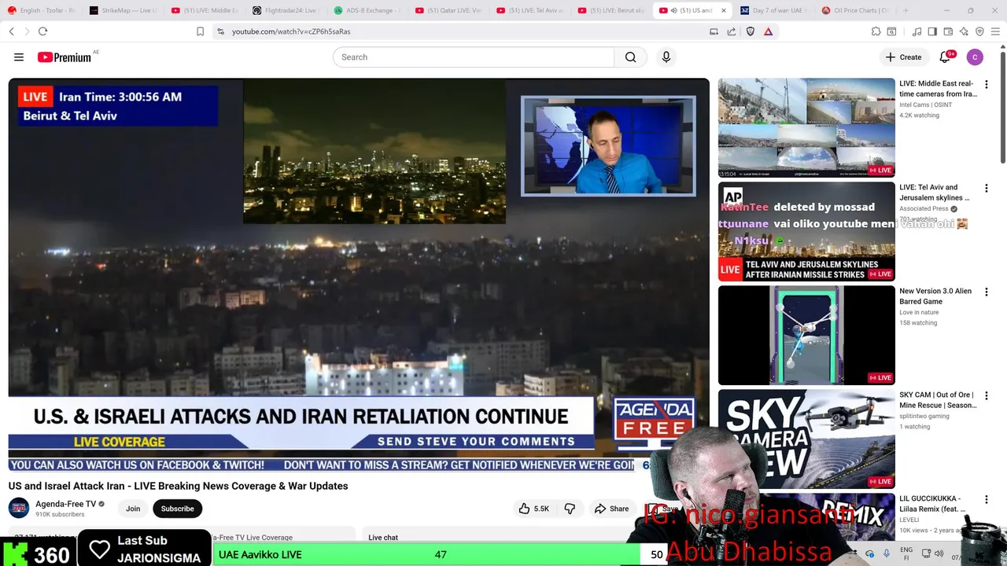Dislike the video with the thumbs-down icon
Viewport: 1007px width, 566px height.
[570, 509]
